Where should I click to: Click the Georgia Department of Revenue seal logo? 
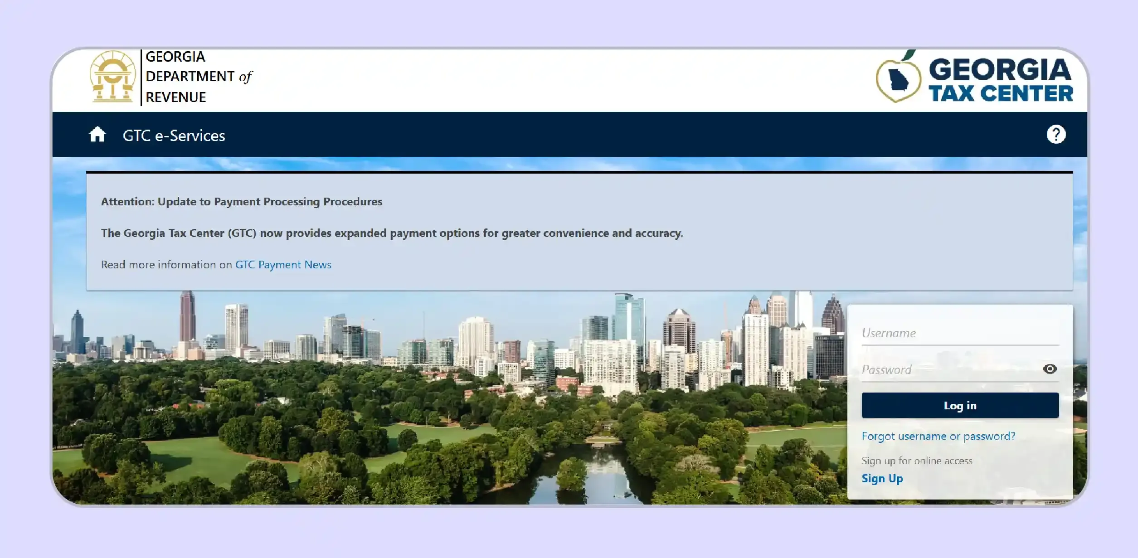113,77
